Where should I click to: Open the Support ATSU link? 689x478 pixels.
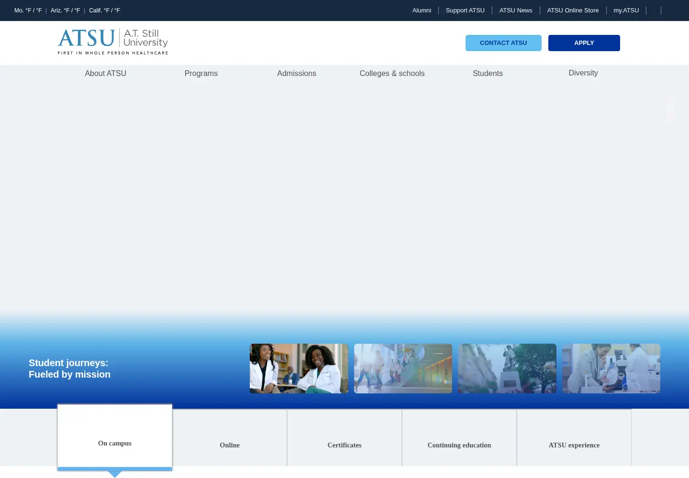pos(465,11)
